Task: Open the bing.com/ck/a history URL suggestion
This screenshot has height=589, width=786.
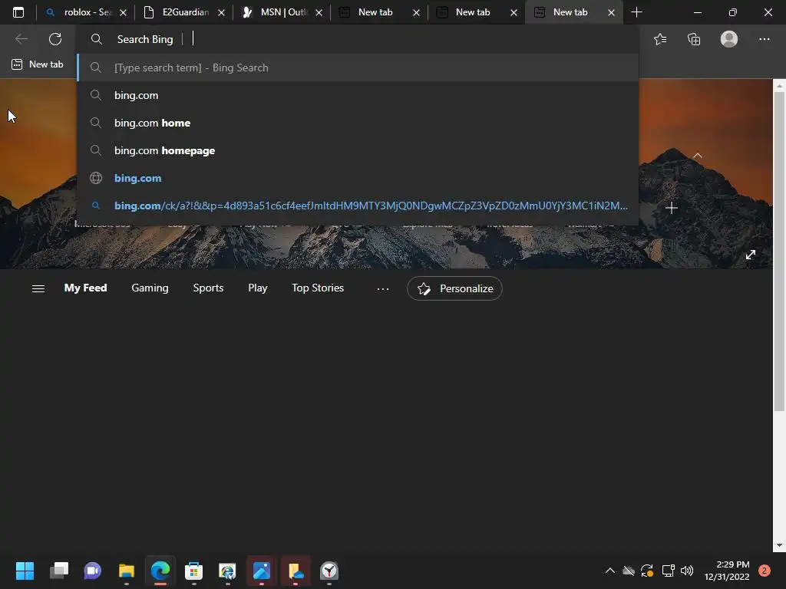Action: coord(358,206)
